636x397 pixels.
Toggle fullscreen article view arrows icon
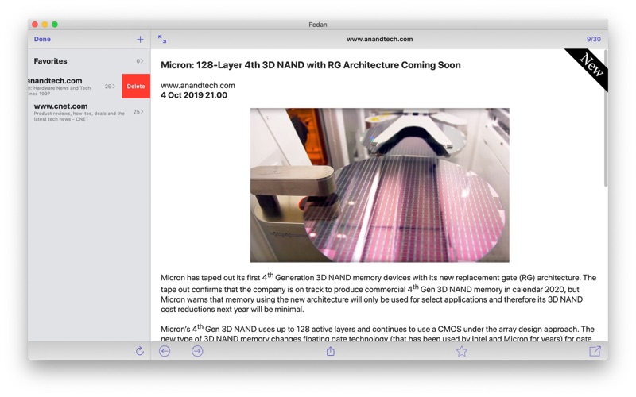162,39
